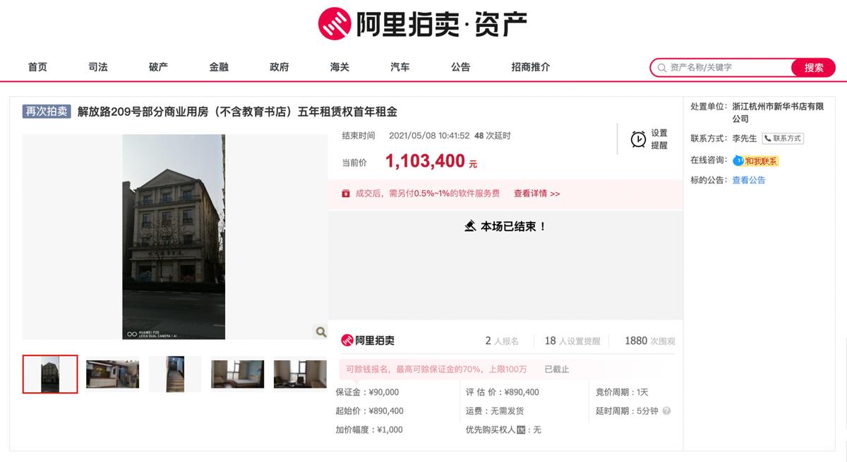Open the 查看公告 link
The width and height of the screenshot is (847, 462).
coord(748,180)
